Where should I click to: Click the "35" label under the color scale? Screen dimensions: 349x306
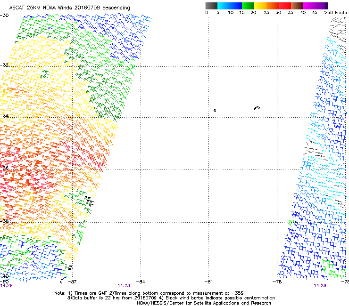[291, 13]
